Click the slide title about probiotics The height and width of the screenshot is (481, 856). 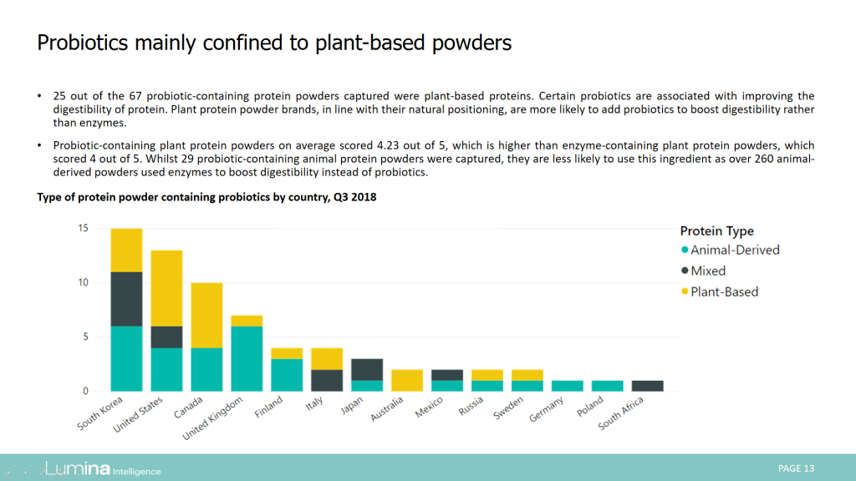(x=274, y=43)
